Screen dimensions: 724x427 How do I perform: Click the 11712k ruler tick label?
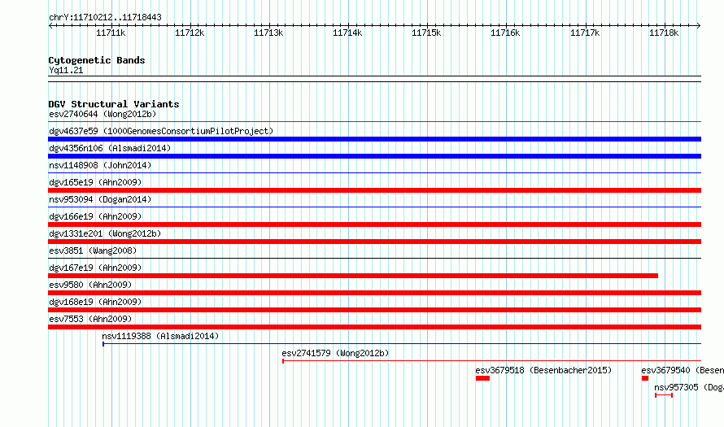190,33
